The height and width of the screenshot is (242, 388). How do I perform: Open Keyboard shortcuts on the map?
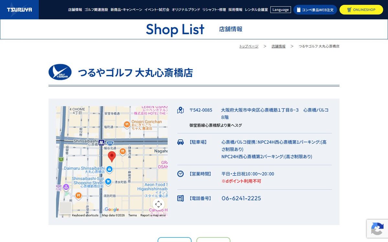(x=85, y=215)
